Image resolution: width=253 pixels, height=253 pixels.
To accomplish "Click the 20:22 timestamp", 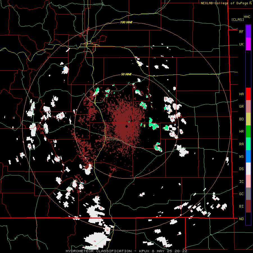I will tap(181, 251).
